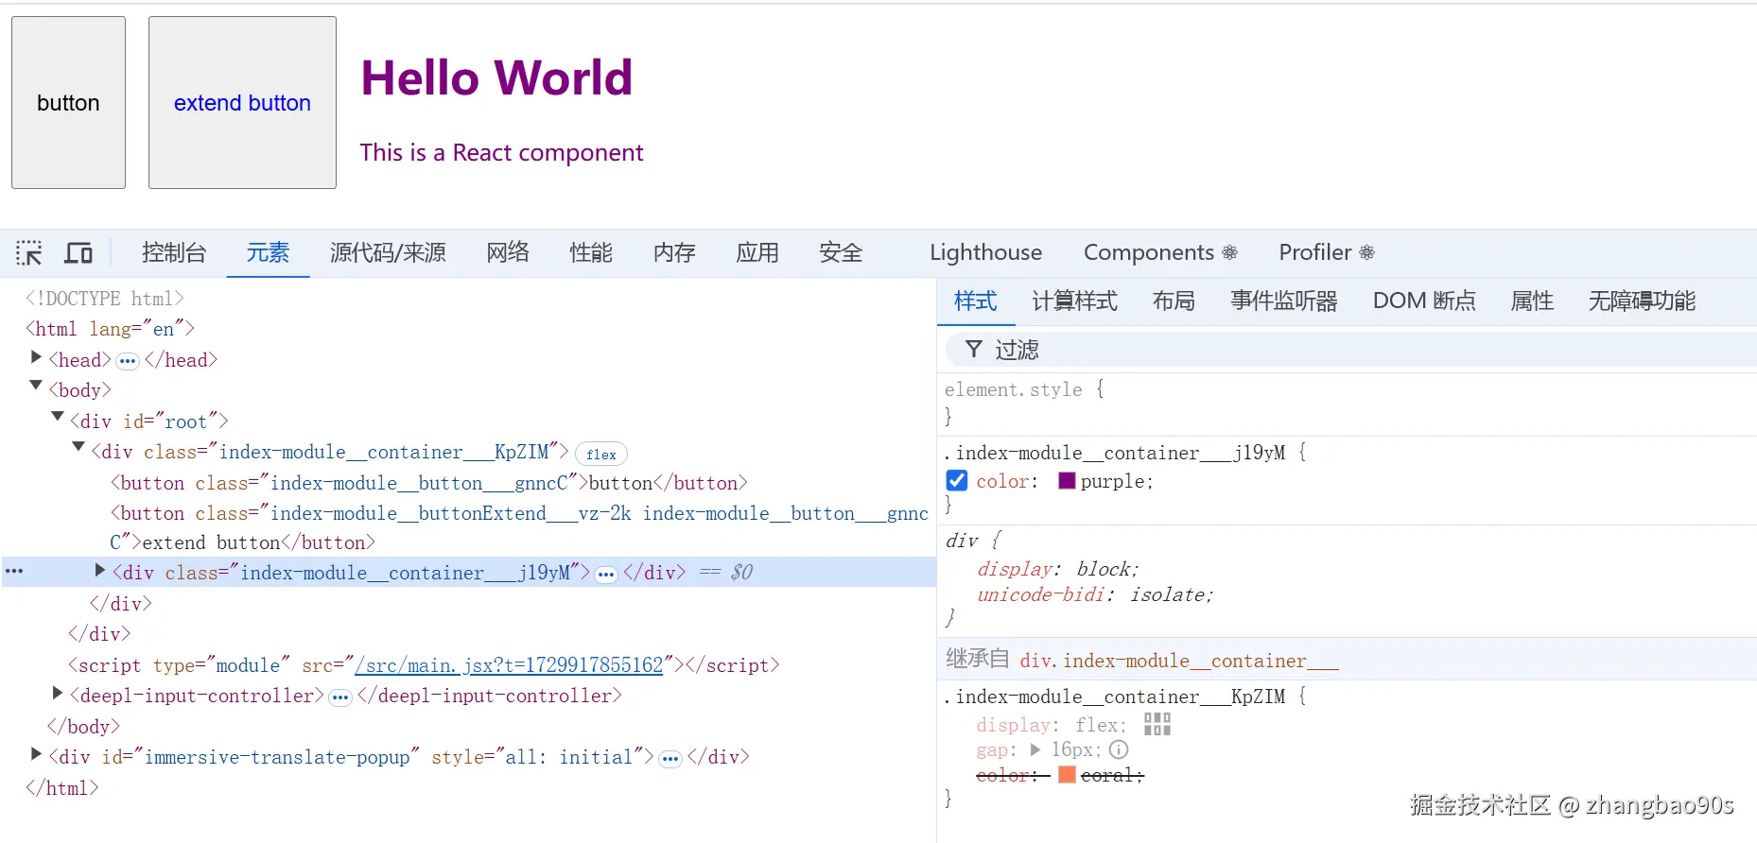Open the /src/main.jsx script link

pos(509,665)
